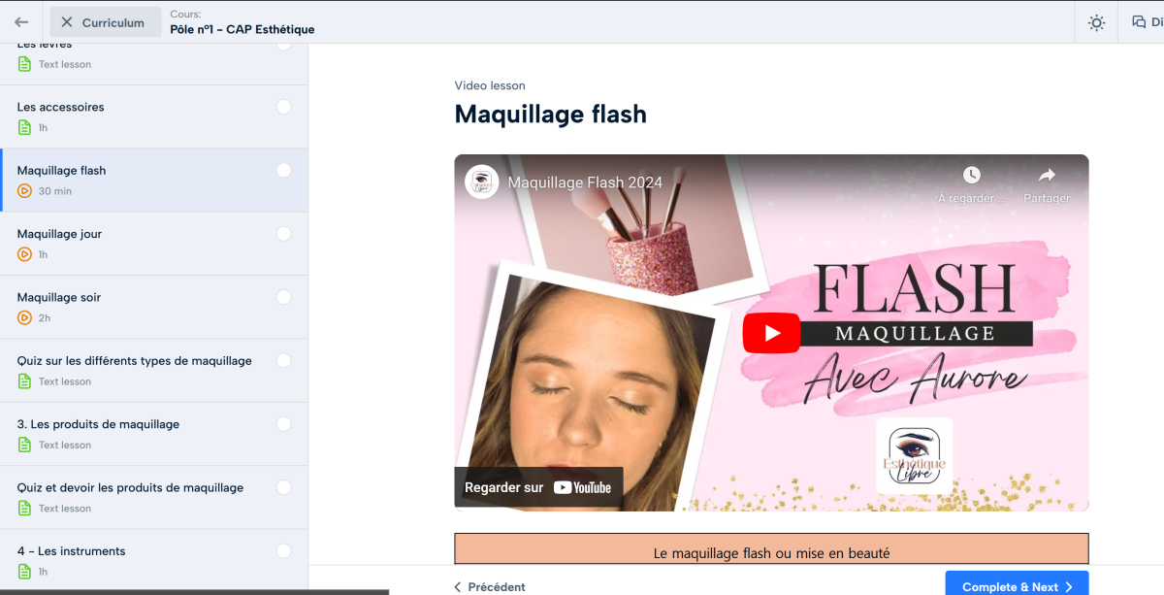Select 3. Les produits de maquillage lesson
This screenshot has height=595, width=1164.
98,424
